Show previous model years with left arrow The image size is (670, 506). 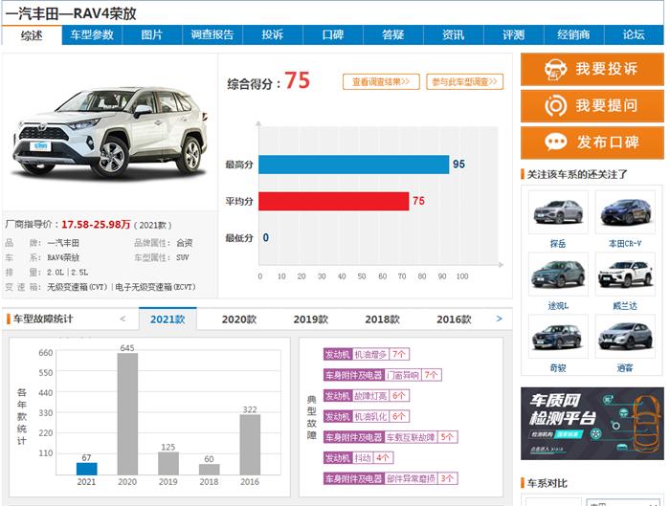(123, 319)
